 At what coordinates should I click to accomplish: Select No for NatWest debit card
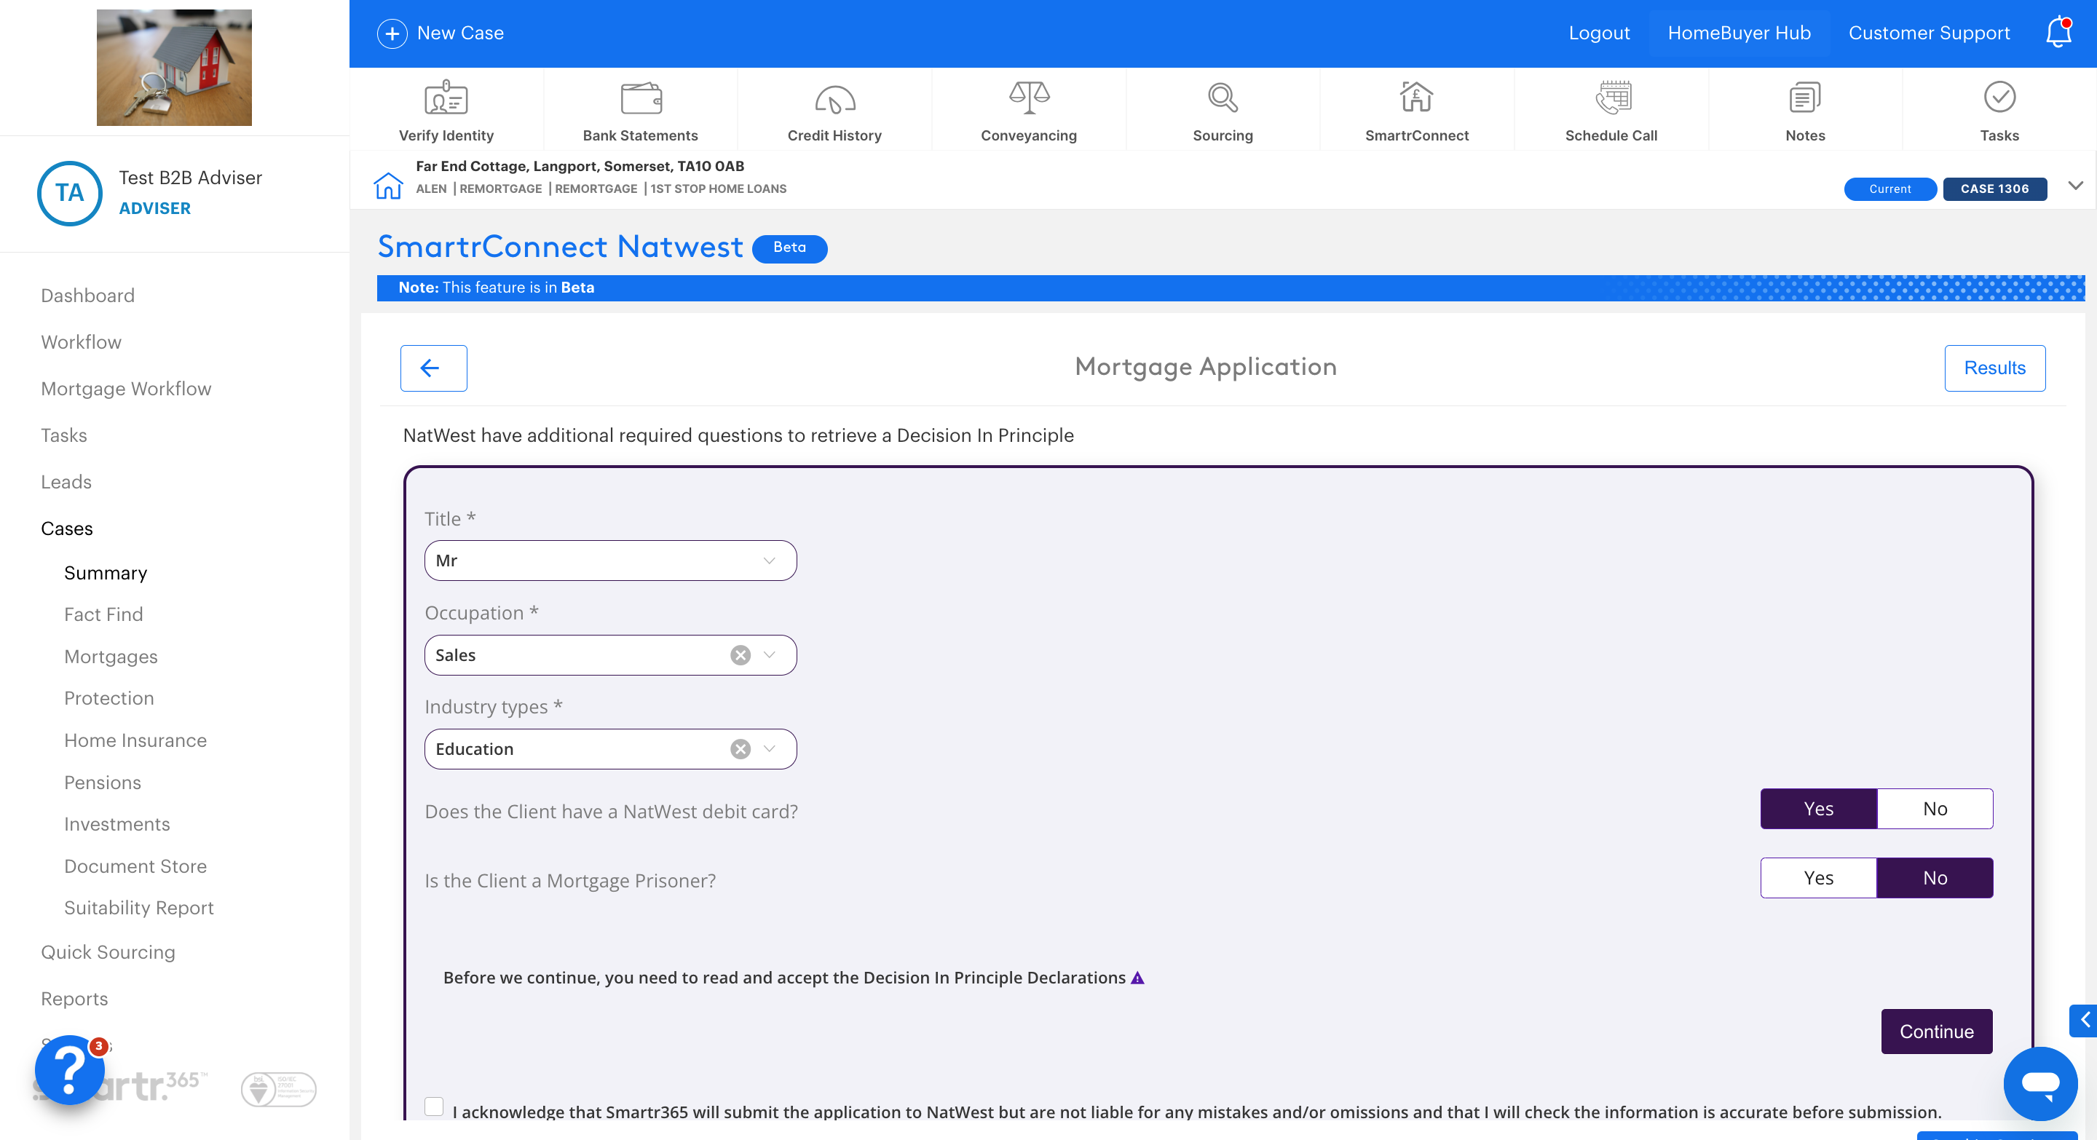pyautogui.click(x=1935, y=809)
